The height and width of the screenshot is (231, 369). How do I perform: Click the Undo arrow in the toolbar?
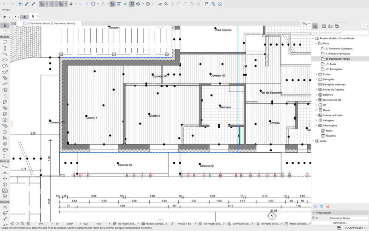6,4
